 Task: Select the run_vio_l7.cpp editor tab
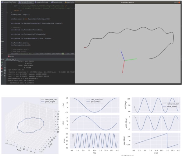26,2
